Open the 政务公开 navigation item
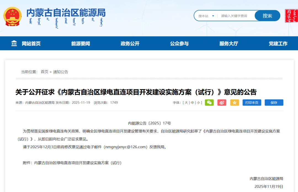The width and height of the screenshot is (298, 192). click(x=130, y=44)
